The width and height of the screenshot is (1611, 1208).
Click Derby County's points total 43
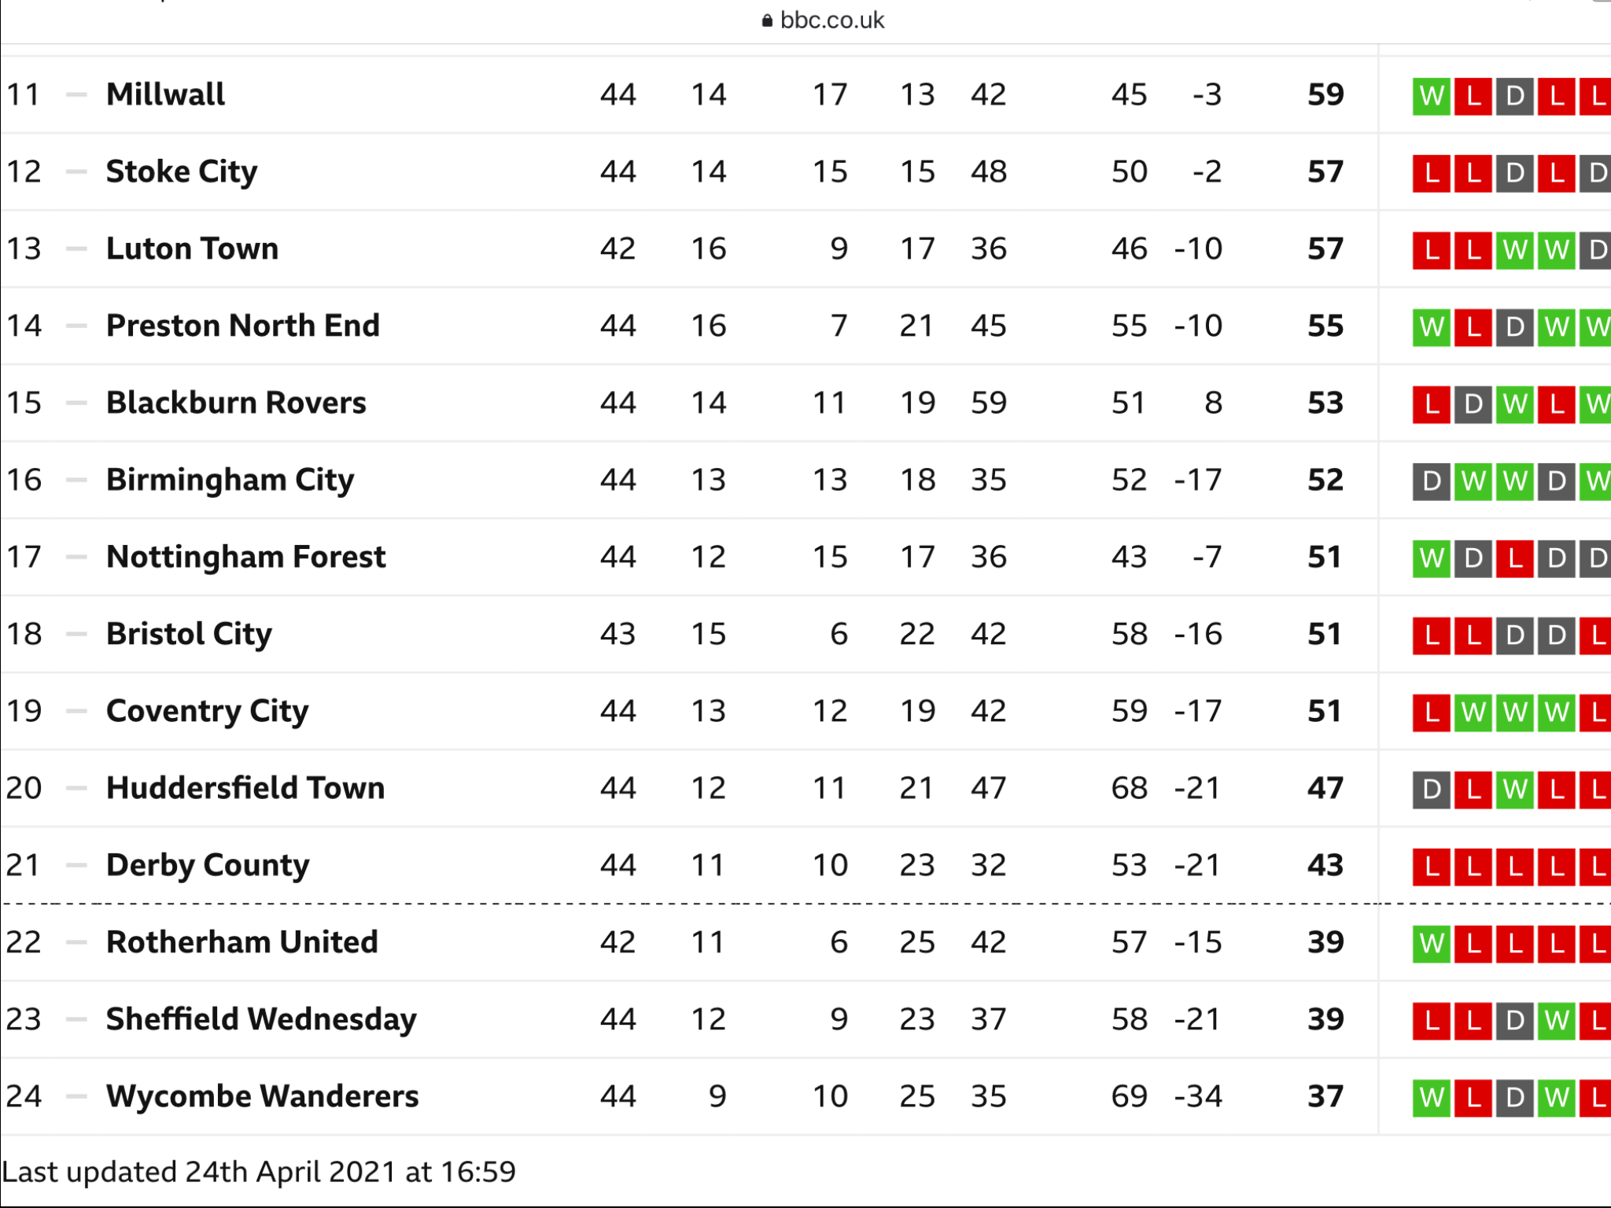pos(1325,865)
